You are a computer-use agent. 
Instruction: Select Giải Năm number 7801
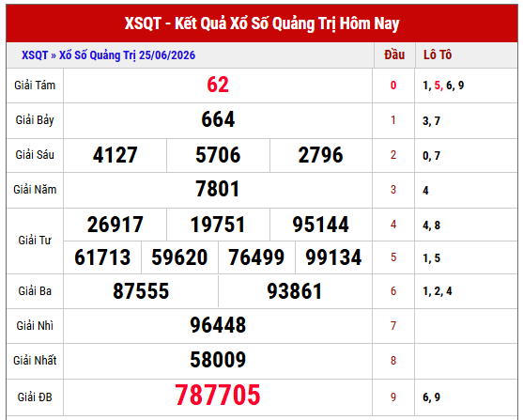pos(218,189)
